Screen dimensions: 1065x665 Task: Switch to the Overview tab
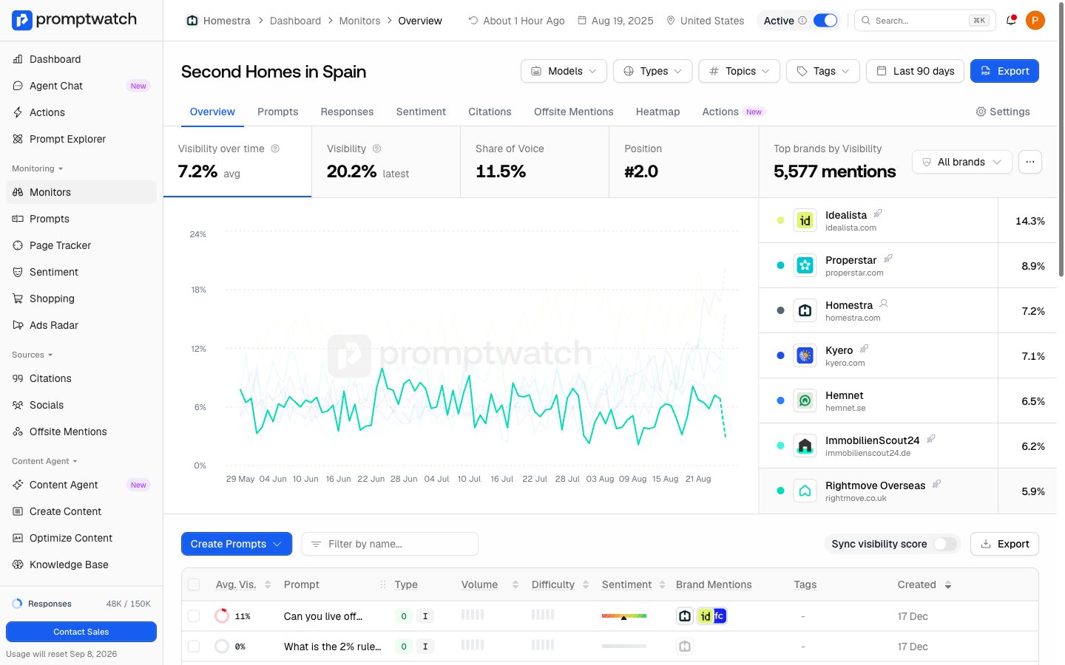[212, 112]
